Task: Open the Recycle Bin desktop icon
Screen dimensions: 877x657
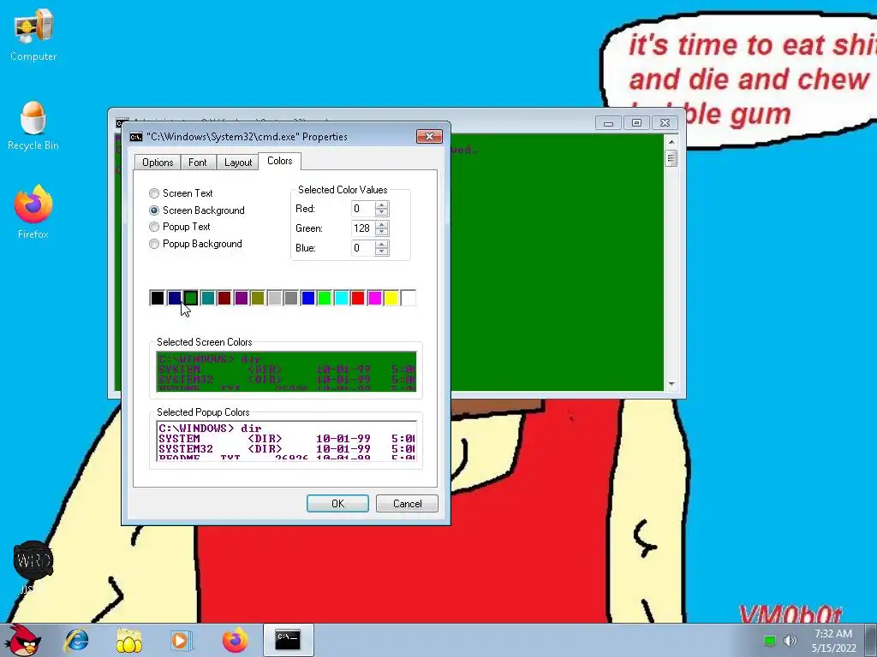Action: click(x=33, y=127)
